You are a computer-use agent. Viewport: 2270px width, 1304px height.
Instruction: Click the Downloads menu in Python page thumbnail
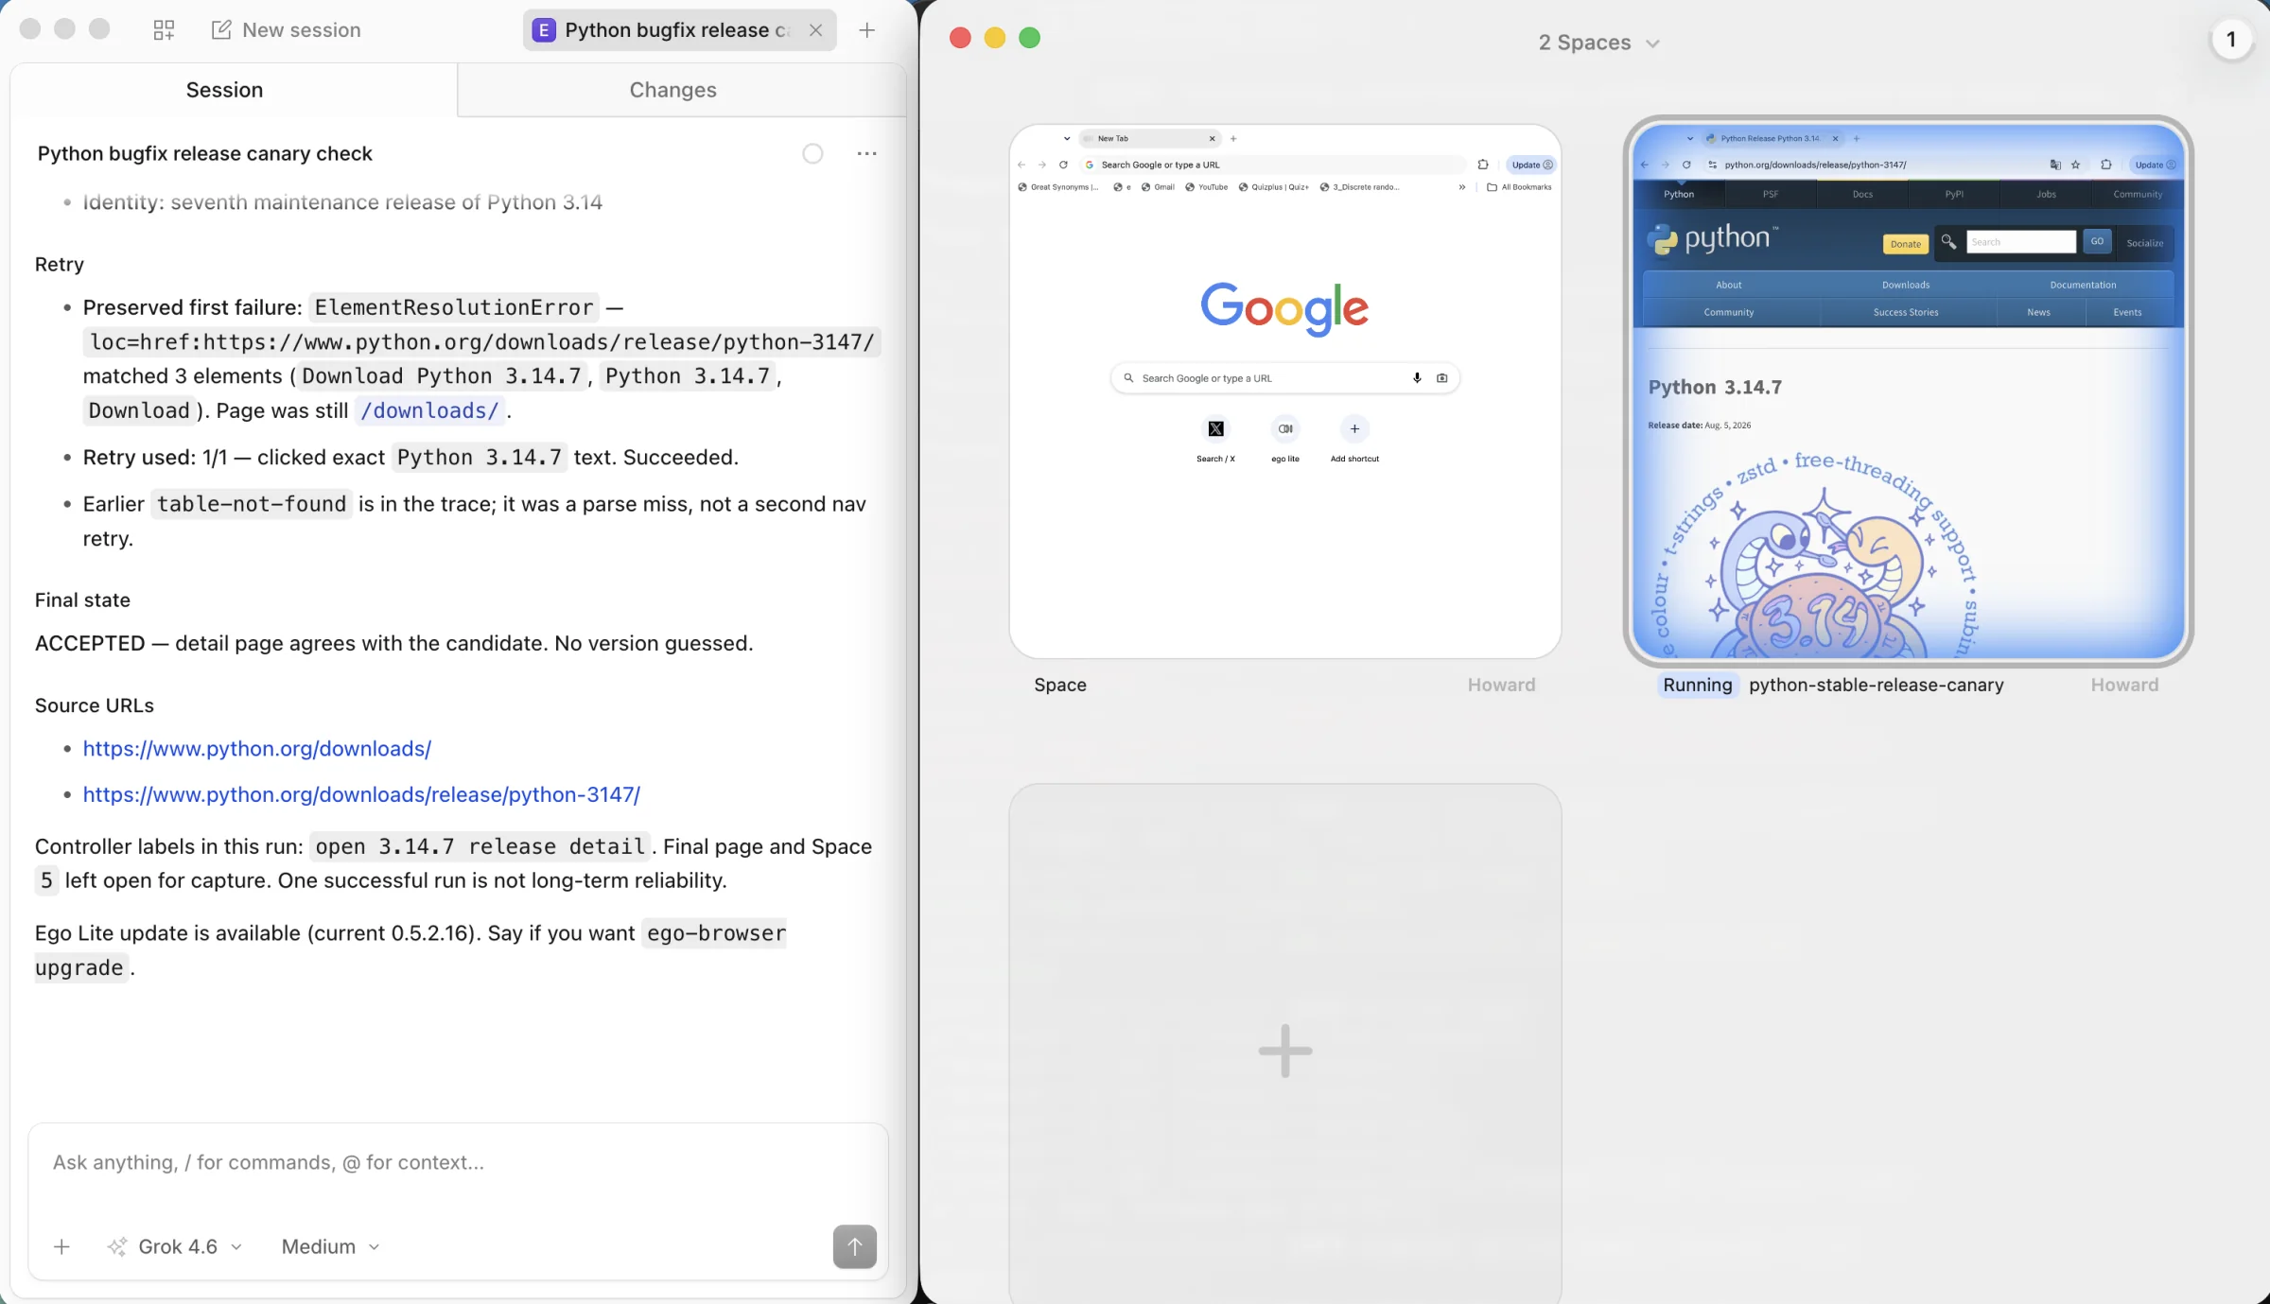point(1905,285)
